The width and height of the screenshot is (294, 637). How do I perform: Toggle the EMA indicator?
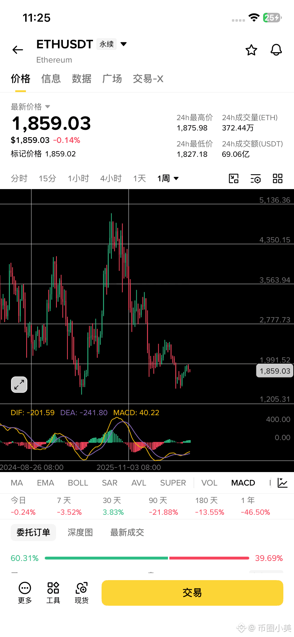pyautogui.click(x=45, y=483)
